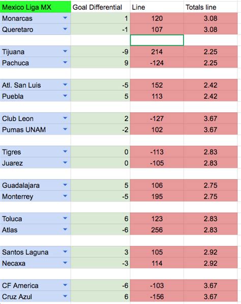The height and width of the screenshot is (304, 241).
Task: Click the empty selected cell under Line
Action: point(157,40)
